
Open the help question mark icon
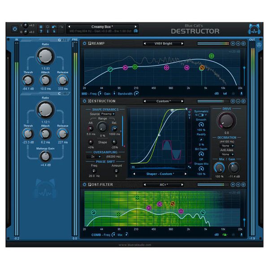[41, 31]
